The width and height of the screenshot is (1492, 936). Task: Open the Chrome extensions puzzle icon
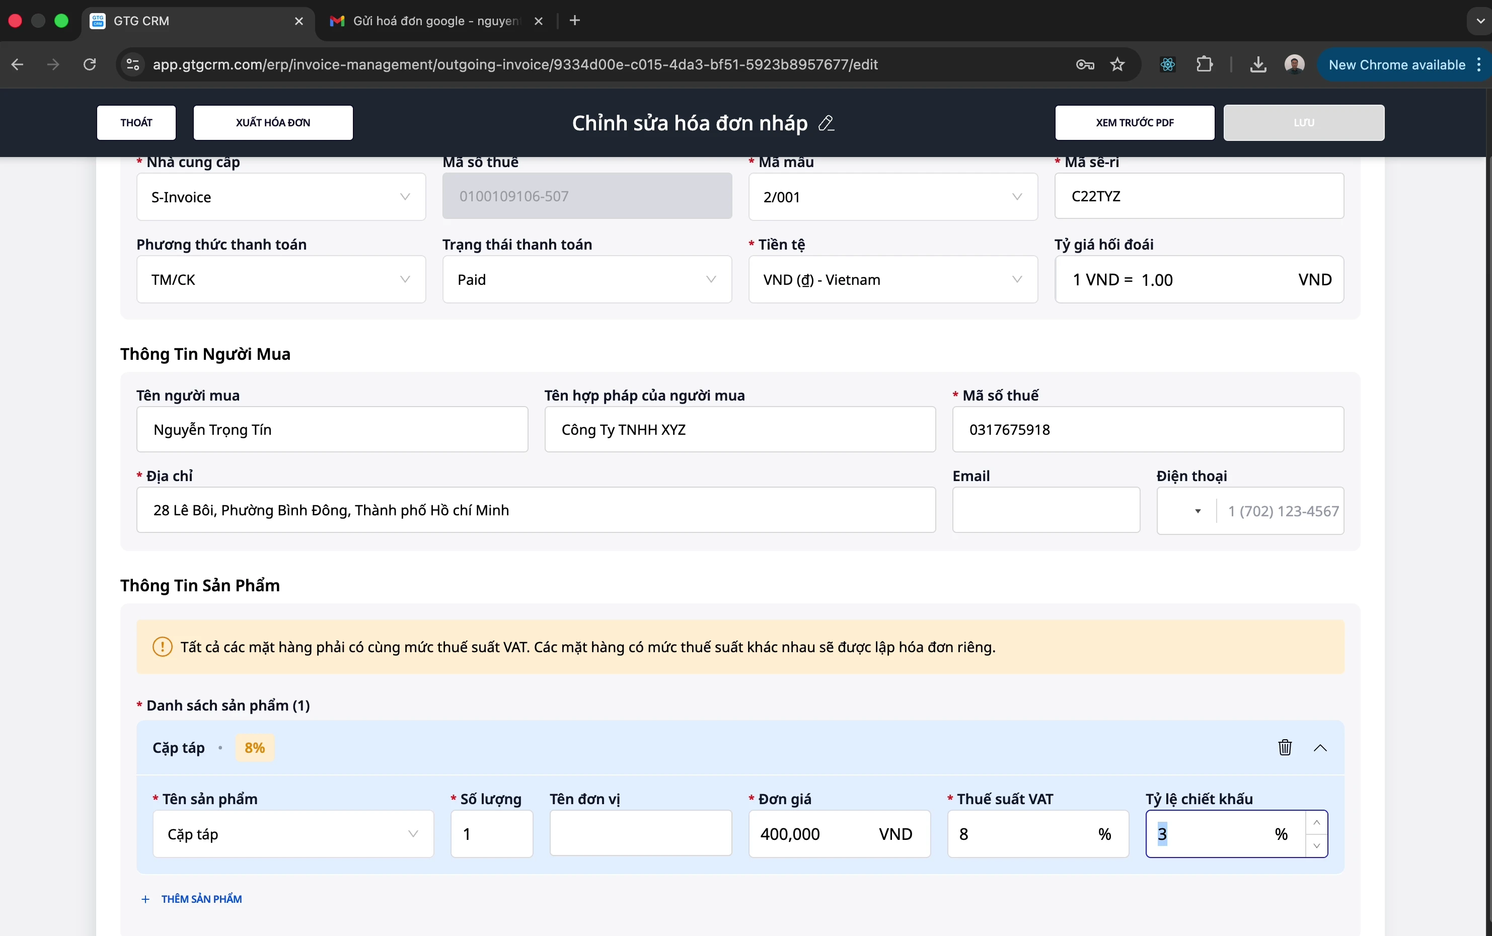[x=1204, y=64]
